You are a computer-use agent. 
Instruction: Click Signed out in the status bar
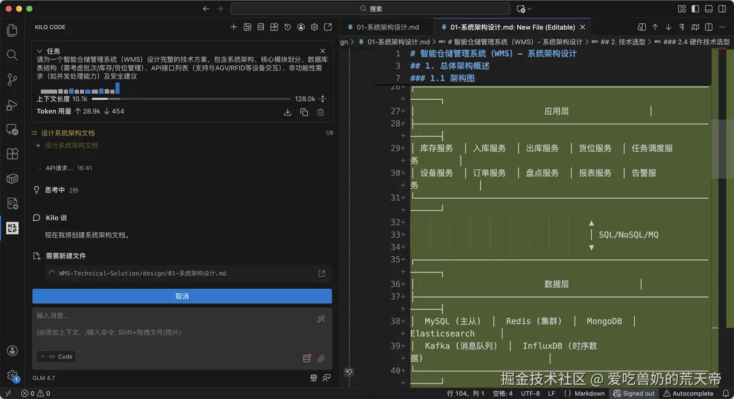634,394
